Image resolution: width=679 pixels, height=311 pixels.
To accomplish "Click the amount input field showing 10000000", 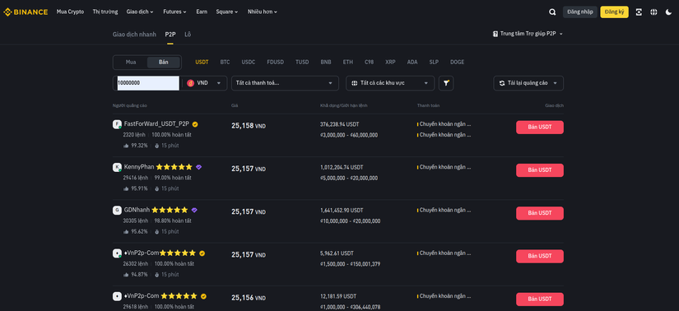I will click(x=148, y=83).
